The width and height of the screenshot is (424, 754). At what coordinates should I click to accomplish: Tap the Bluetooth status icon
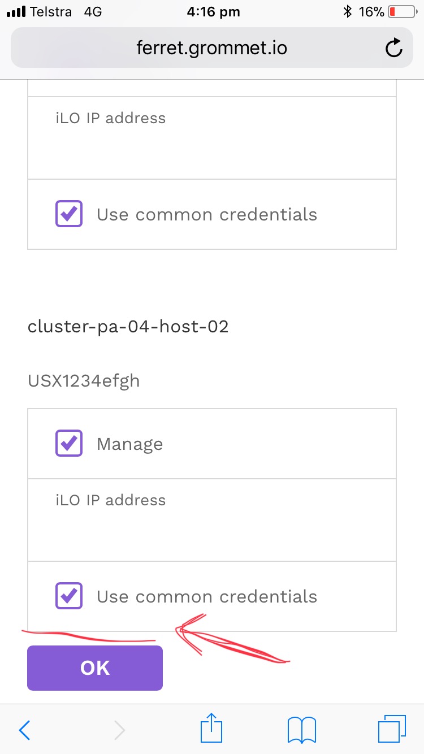click(x=347, y=10)
